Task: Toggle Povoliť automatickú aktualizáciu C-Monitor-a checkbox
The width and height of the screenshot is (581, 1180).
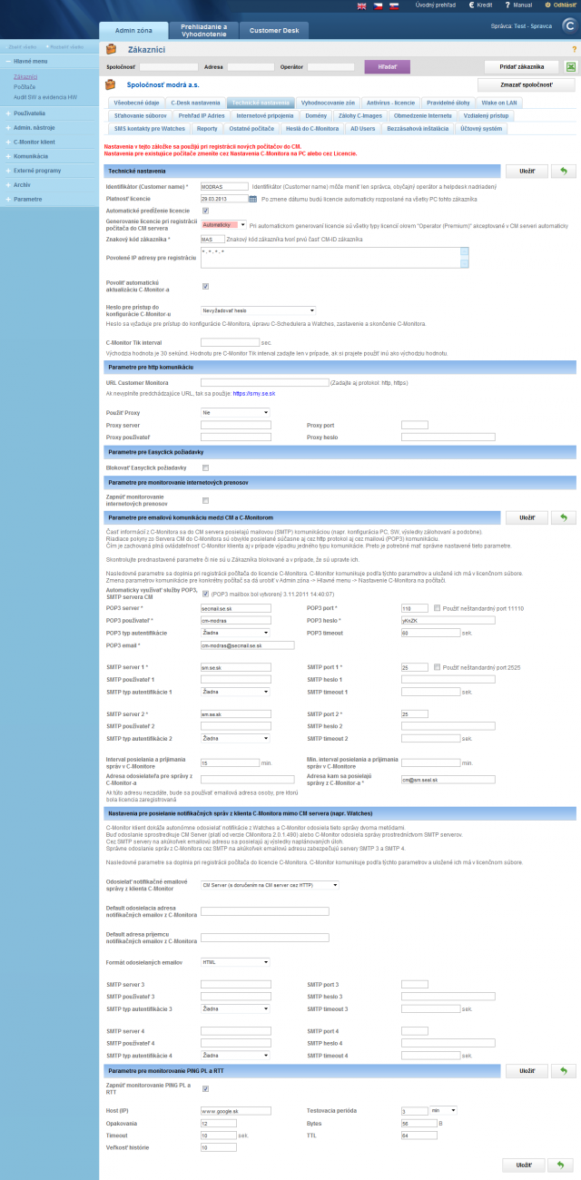Action: (x=205, y=286)
